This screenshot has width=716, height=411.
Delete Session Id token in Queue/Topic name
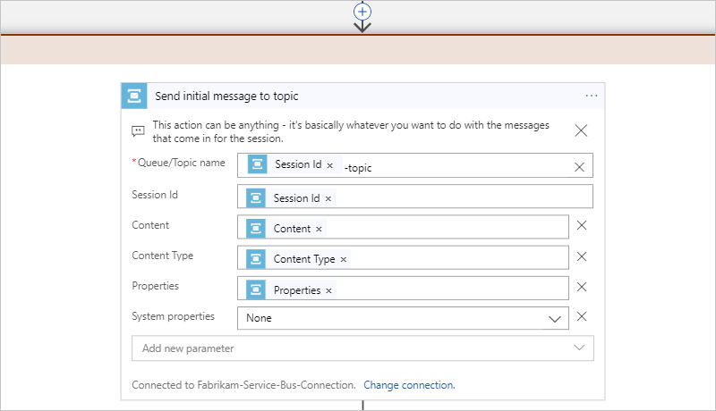coord(329,166)
